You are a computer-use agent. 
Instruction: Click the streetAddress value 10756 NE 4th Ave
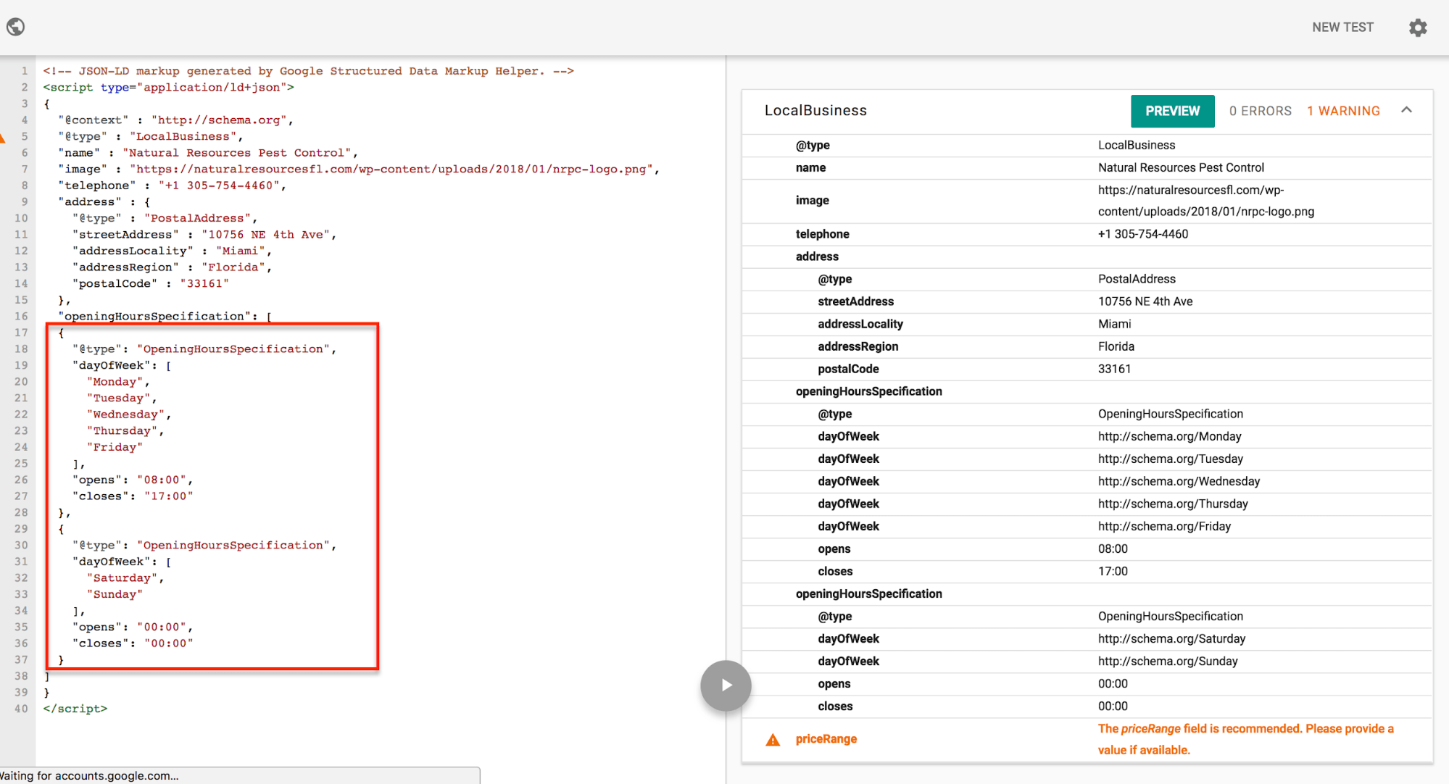(1145, 301)
